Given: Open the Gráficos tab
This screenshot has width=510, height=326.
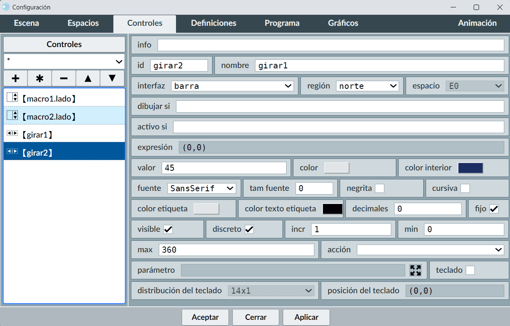Looking at the screenshot, I should [343, 23].
